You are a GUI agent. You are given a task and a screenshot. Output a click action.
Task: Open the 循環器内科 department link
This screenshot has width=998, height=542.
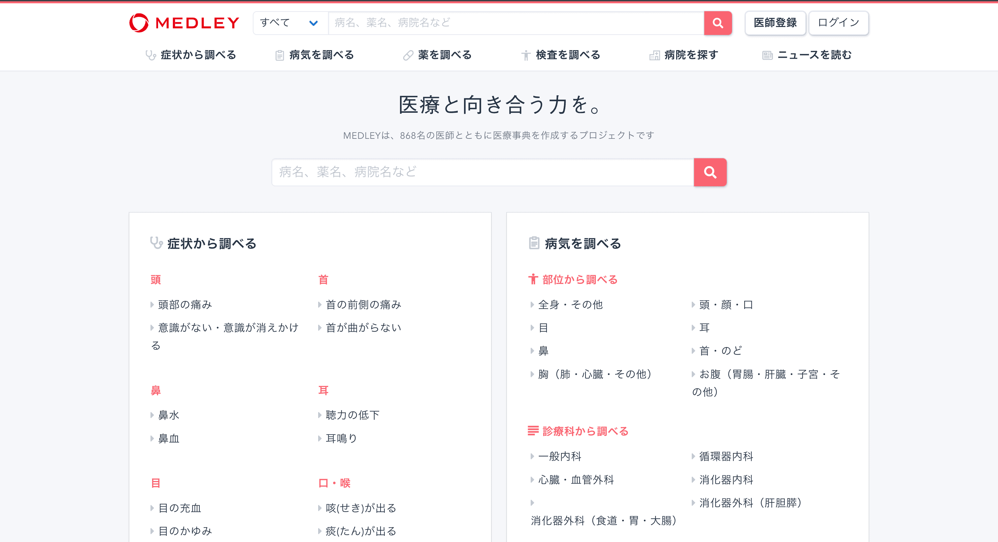pyautogui.click(x=726, y=456)
